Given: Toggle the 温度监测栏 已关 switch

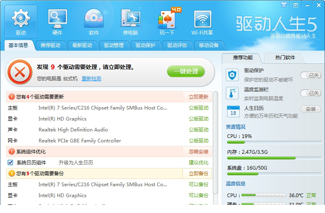Looking at the screenshot, I should pos(311,93).
